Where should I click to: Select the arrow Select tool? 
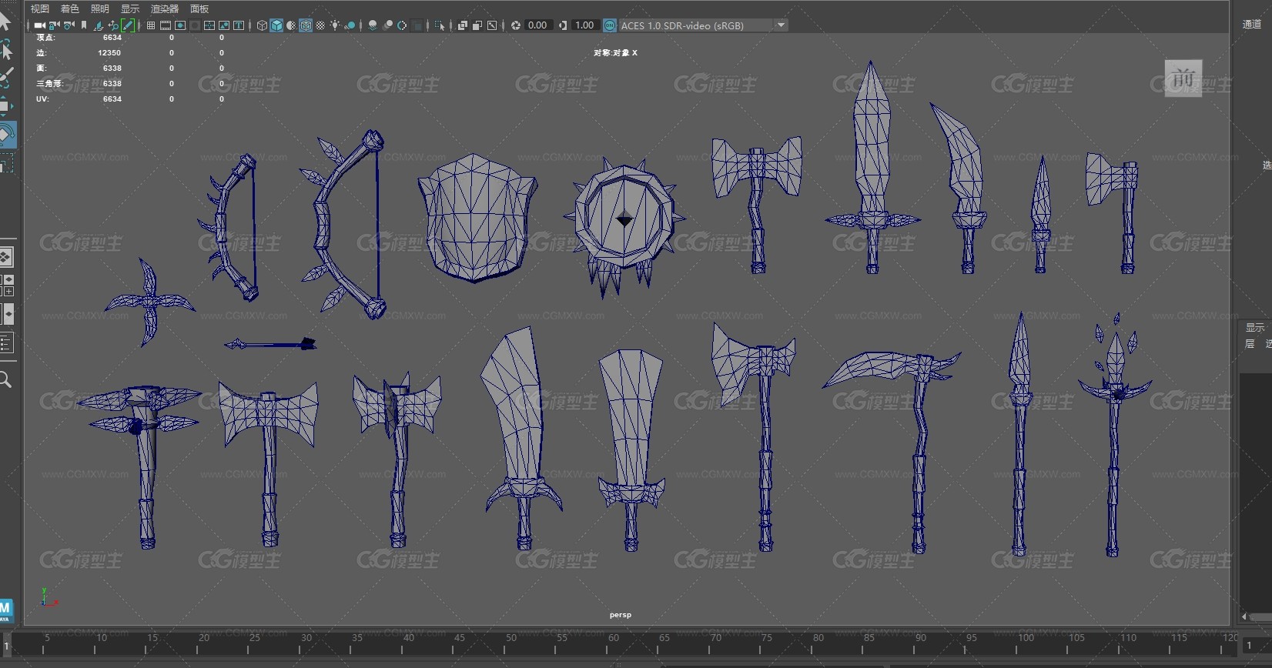(5, 21)
